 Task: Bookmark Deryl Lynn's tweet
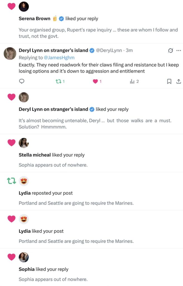point(169,82)
